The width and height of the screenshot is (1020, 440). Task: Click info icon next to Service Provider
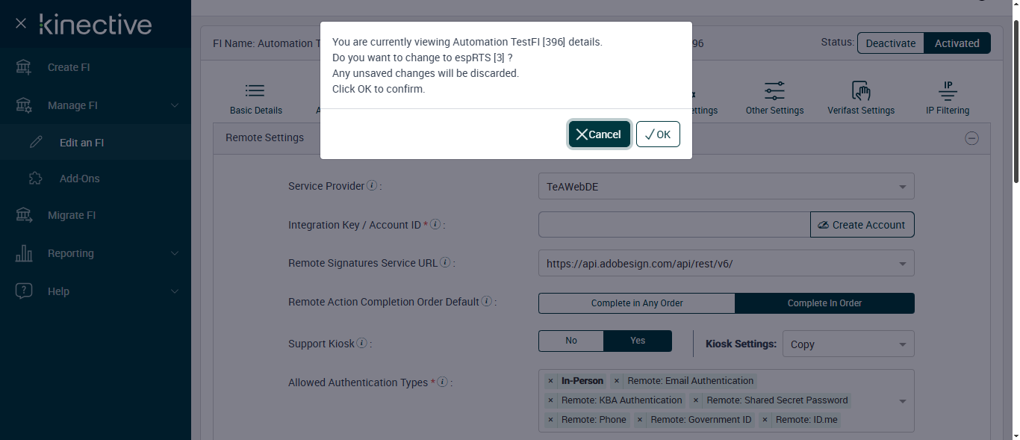point(372,186)
